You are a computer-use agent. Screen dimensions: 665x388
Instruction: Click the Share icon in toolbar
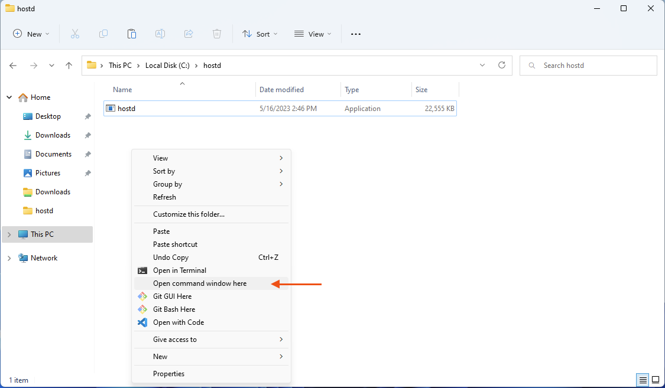189,34
